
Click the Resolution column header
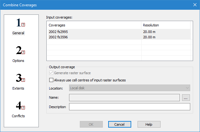(165, 25)
